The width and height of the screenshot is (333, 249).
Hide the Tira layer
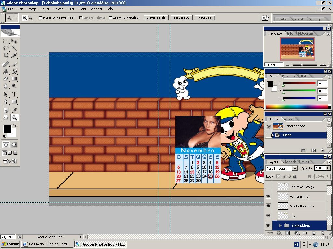(x=268, y=216)
